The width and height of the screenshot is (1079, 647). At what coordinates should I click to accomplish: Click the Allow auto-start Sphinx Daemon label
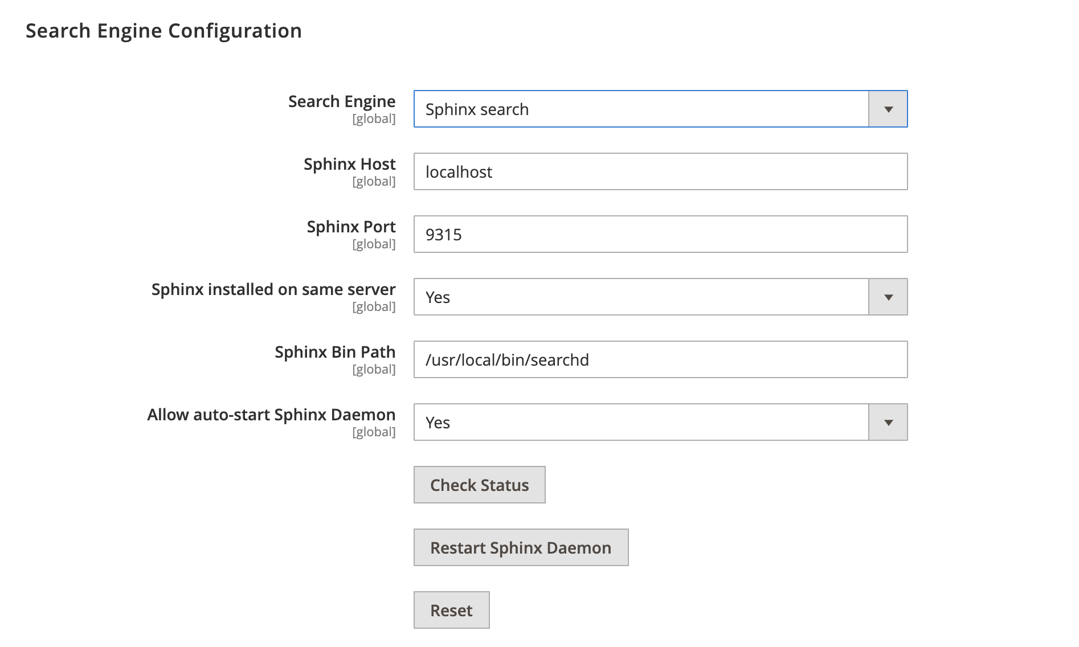click(x=271, y=415)
